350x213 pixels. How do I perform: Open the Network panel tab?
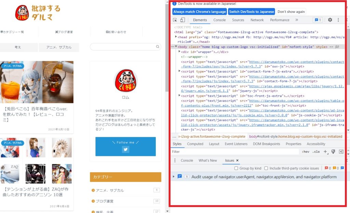click(257, 20)
